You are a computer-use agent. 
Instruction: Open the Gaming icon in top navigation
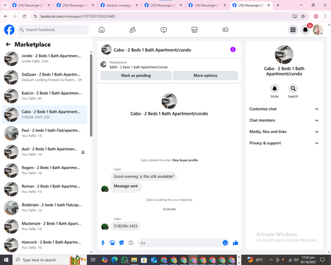[225, 30]
